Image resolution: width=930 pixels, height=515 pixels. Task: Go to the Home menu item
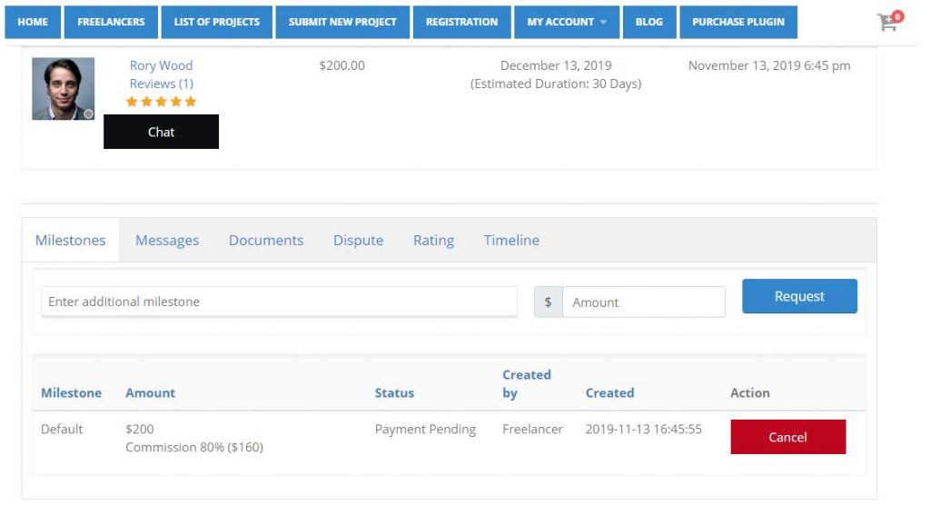33,22
